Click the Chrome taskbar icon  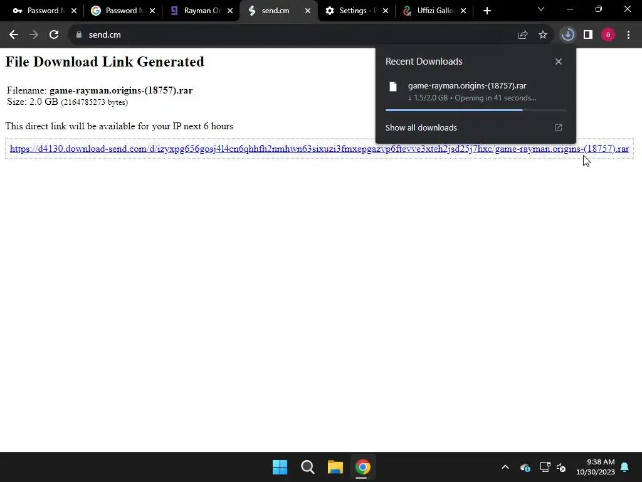(x=363, y=467)
